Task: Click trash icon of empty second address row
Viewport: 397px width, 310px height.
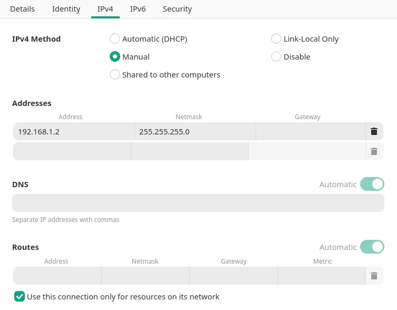Action: click(374, 151)
